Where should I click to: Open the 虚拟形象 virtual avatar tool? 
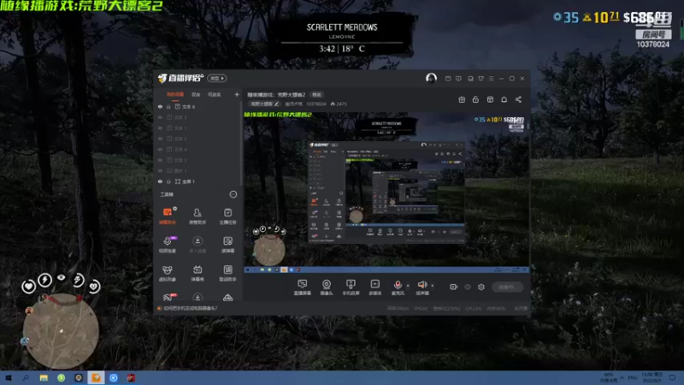pyautogui.click(x=167, y=273)
